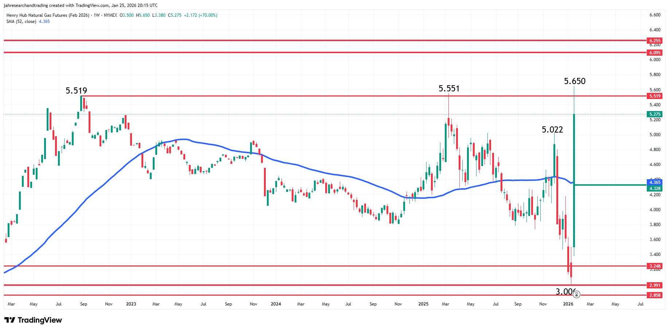Click the close value C5.275 in legend

(x=175, y=15)
